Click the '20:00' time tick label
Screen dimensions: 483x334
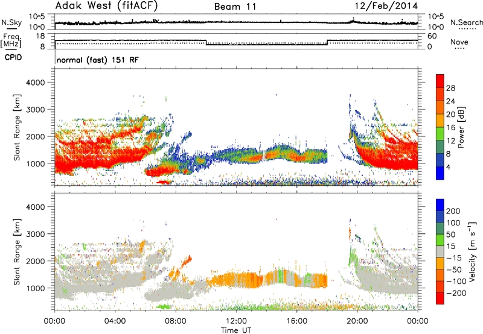[x=357, y=321]
